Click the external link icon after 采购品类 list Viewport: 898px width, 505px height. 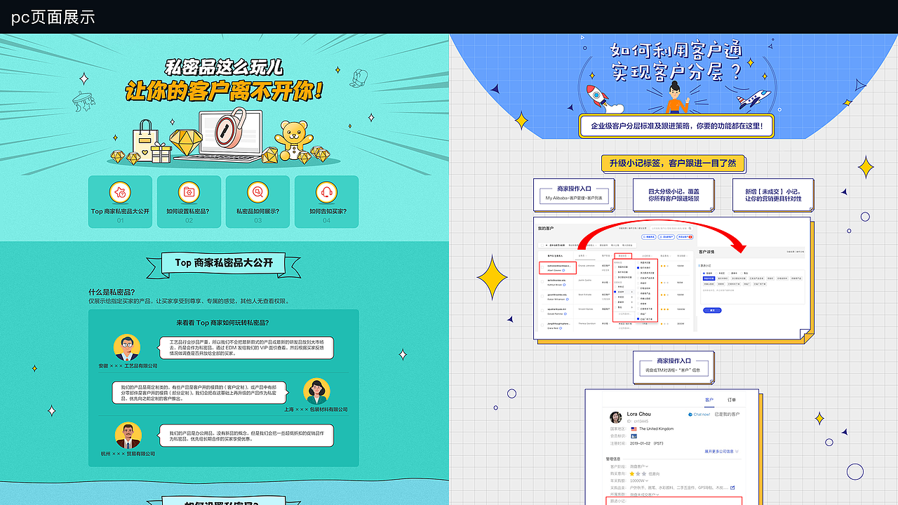point(732,487)
